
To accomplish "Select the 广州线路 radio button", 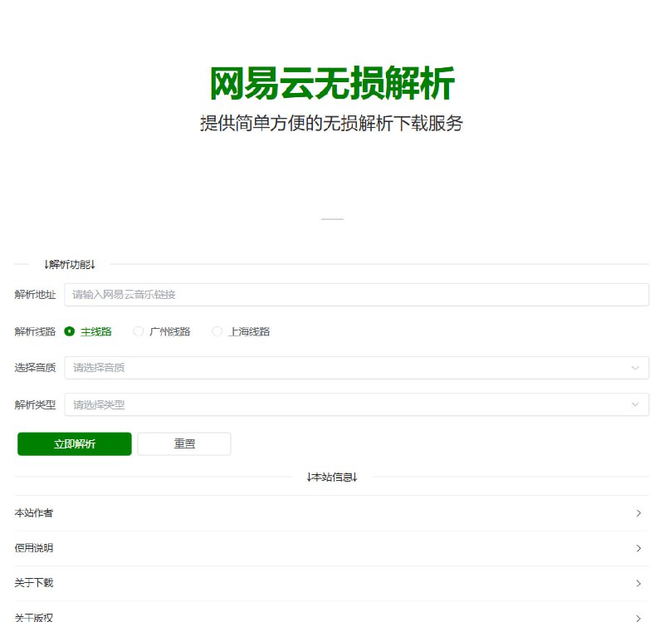I will [x=138, y=331].
